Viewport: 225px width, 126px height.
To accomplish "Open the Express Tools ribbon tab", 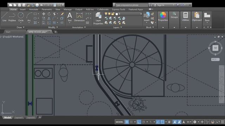I will pyautogui.click(x=118, y=9).
